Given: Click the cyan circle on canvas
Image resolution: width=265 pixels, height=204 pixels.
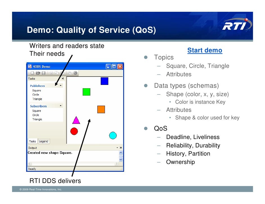Looking at the screenshot, I should tap(113, 135).
